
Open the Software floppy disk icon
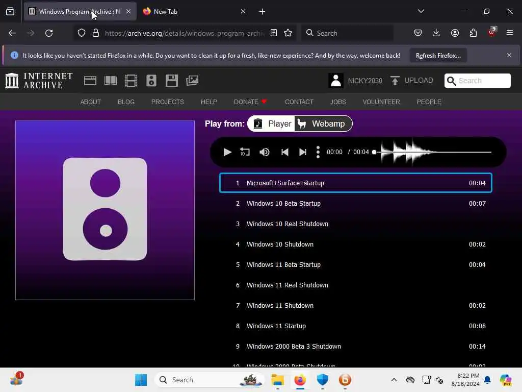(x=172, y=81)
